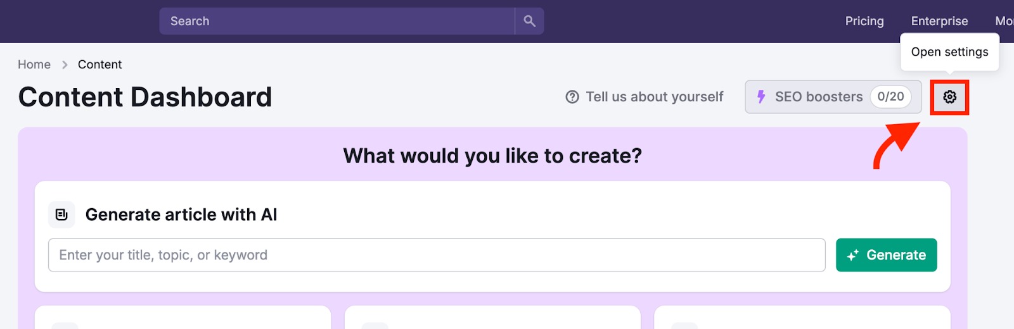Click the magnifier search icon button
The width and height of the screenshot is (1014, 329).
tap(529, 21)
